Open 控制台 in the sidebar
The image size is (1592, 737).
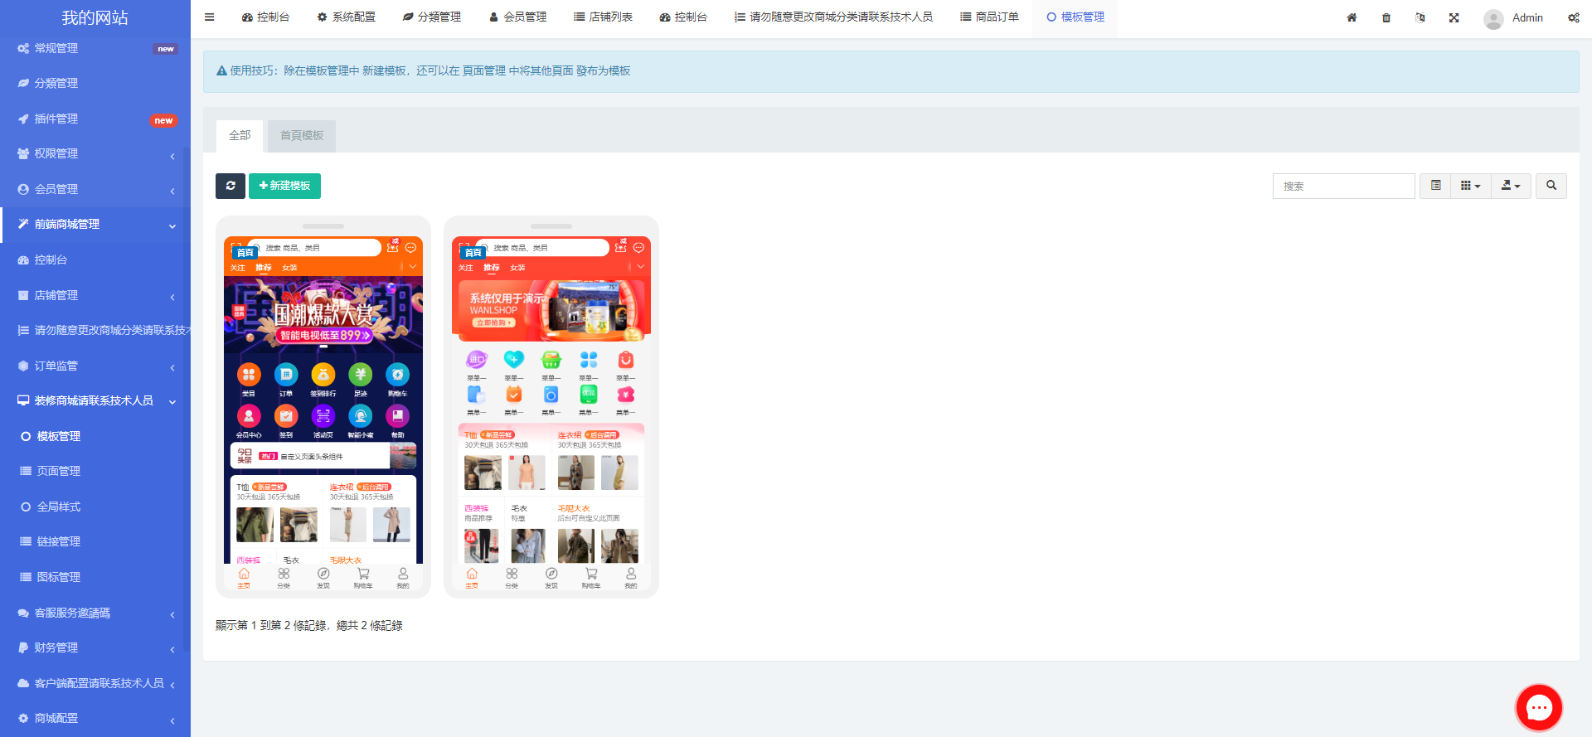95,259
